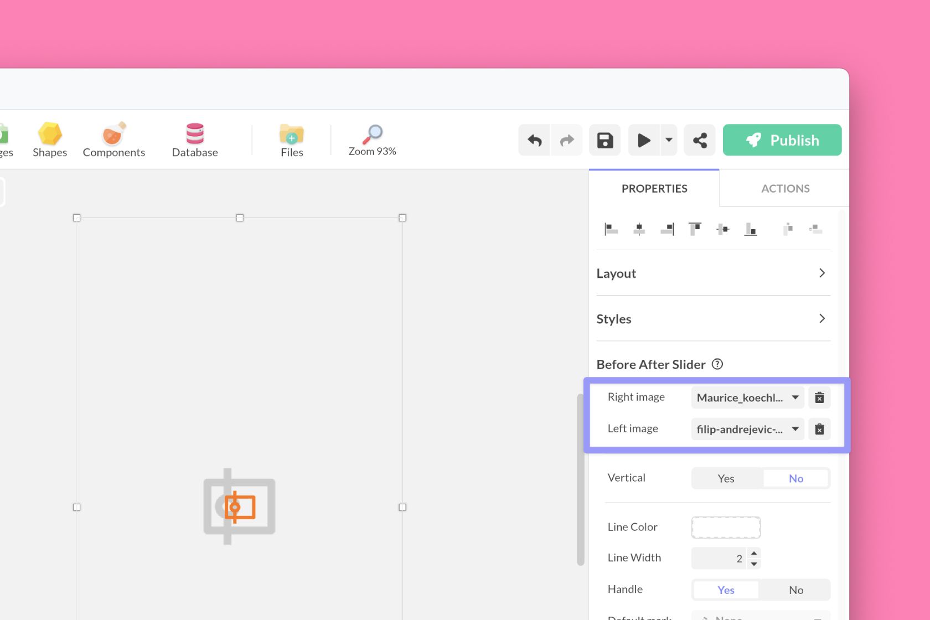Open the Database panel icon
The image size is (930, 620).
[195, 140]
